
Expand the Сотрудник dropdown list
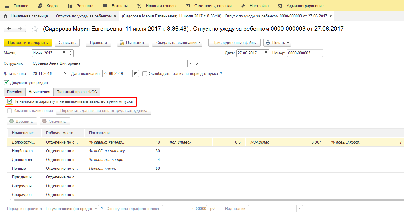point(190,63)
